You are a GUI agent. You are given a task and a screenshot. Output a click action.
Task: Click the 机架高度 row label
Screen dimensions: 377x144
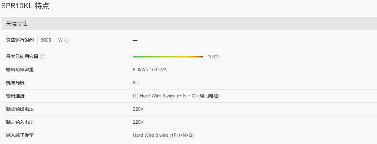tap(15, 83)
